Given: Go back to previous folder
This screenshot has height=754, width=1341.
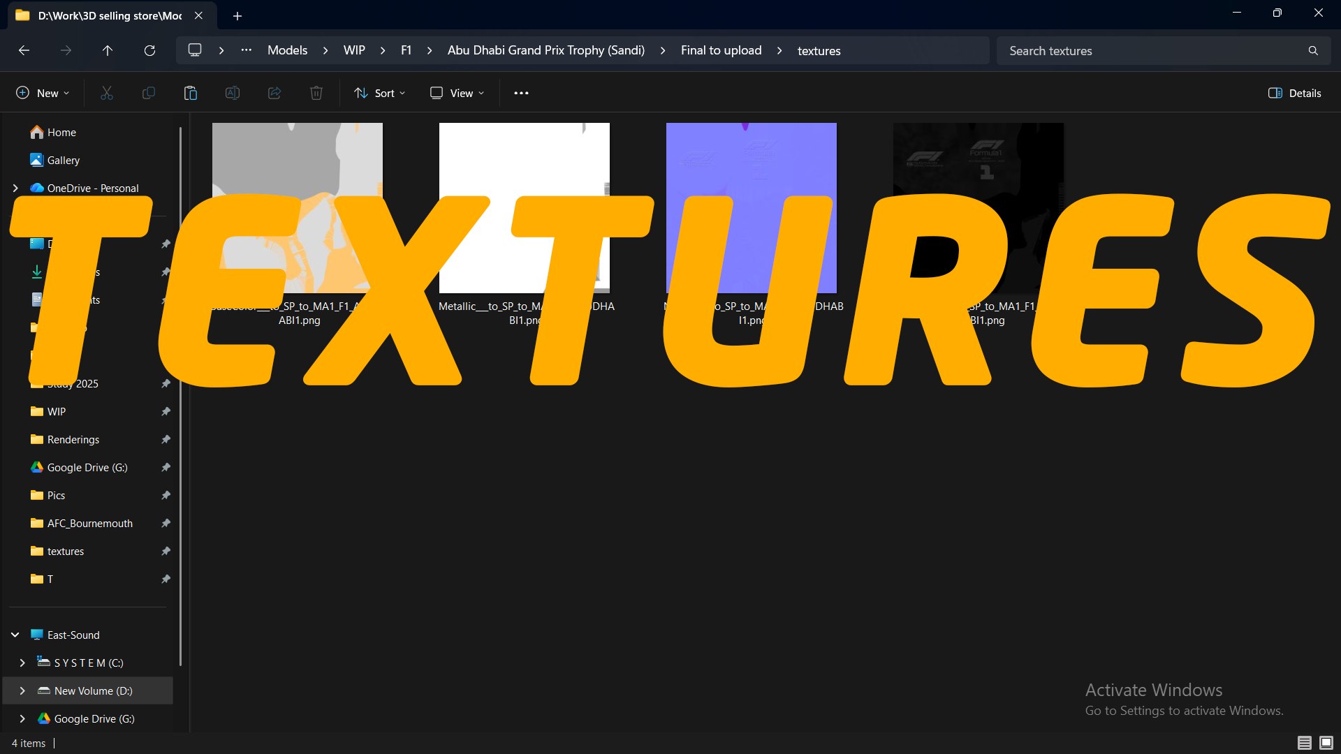Looking at the screenshot, I should [24, 50].
